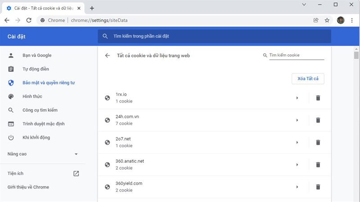Viewport: 360px width, 202px height.
Task: Remove 360yield.com cookies via trash icon
Action: (318, 187)
